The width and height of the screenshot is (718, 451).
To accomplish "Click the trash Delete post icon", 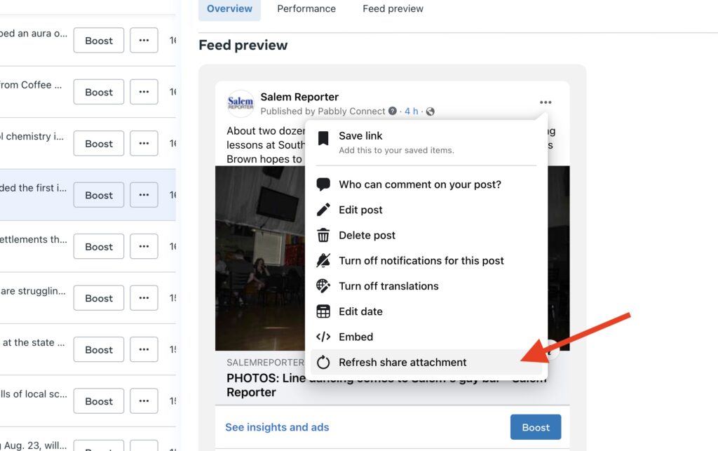I will click(x=323, y=235).
